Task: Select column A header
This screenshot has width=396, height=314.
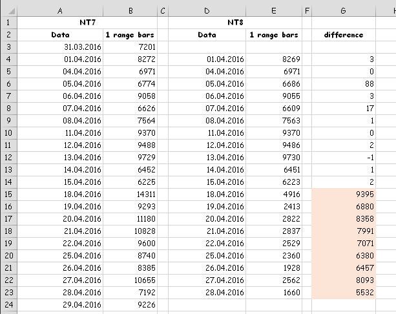Action: (60, 11)
